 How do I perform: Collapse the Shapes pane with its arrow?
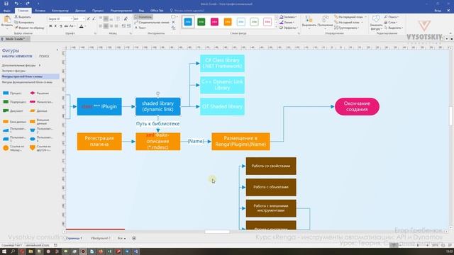(x=57, y=50)
